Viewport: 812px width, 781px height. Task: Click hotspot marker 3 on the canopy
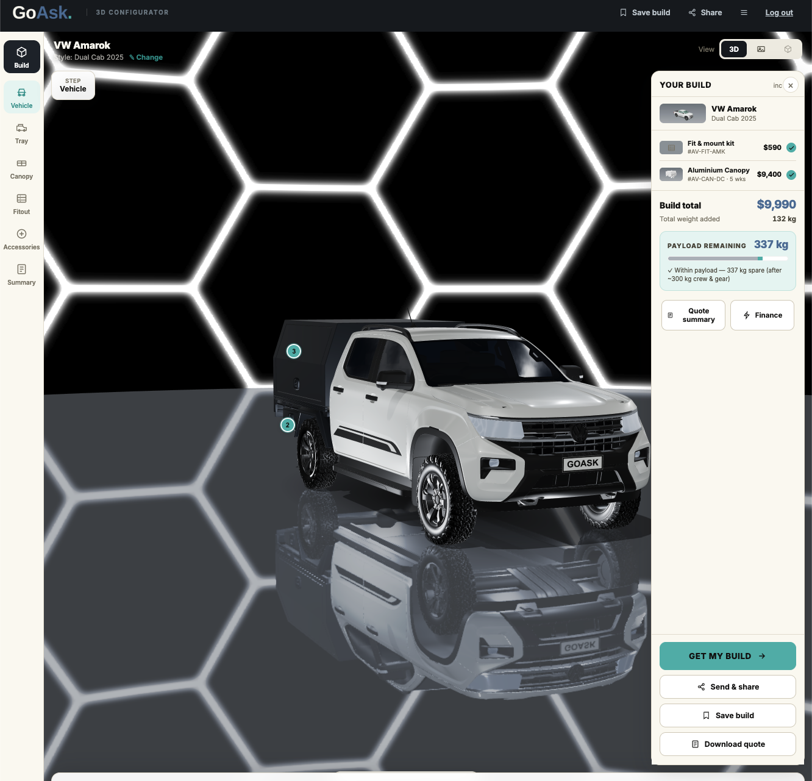(294, 351)
